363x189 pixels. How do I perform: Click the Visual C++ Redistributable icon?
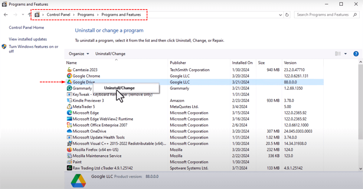tap(69, 143)
